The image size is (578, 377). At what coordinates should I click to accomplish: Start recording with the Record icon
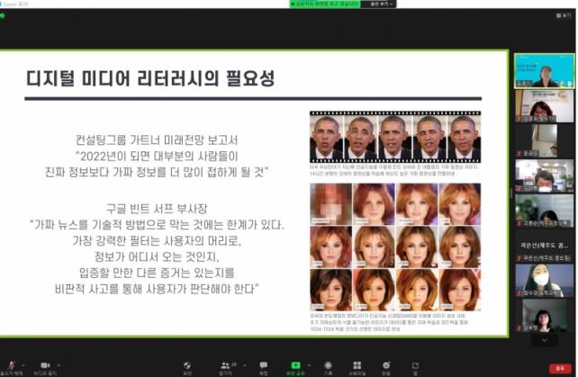329,364
